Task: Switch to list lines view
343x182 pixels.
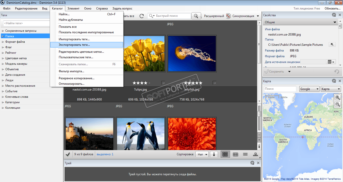Action: (245, 154)
